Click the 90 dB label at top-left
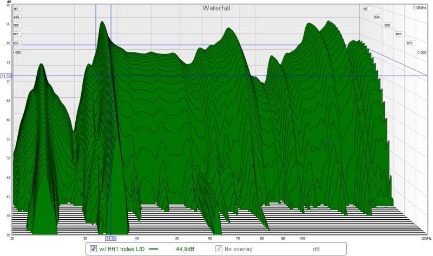This screenshot has width=433, height=256. [x=8, y=5]
